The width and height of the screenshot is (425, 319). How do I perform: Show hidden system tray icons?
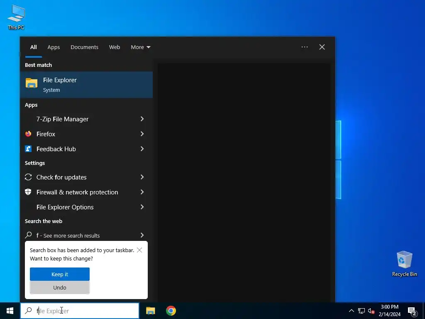[351, 311]
